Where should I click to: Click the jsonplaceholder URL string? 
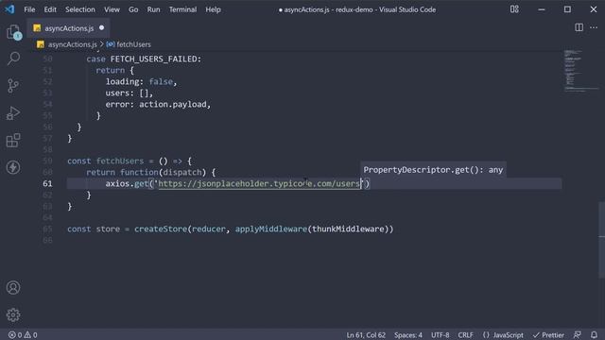(x=258, y=183)
